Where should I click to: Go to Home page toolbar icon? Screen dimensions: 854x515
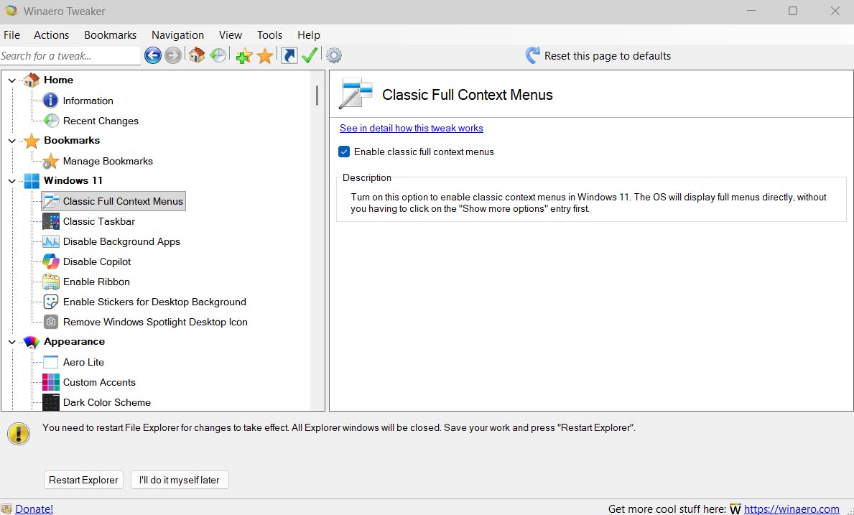tap(197, 55)
